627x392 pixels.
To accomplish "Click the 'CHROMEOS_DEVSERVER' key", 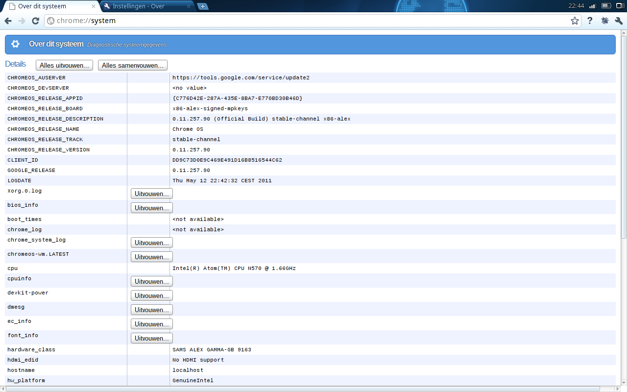I will click(x=38, y=88).
